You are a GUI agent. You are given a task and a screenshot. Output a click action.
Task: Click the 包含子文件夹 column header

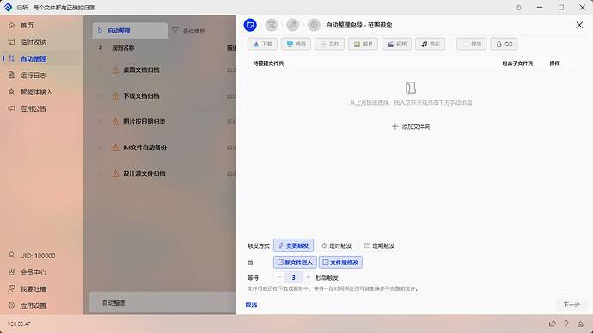(517, 64)
